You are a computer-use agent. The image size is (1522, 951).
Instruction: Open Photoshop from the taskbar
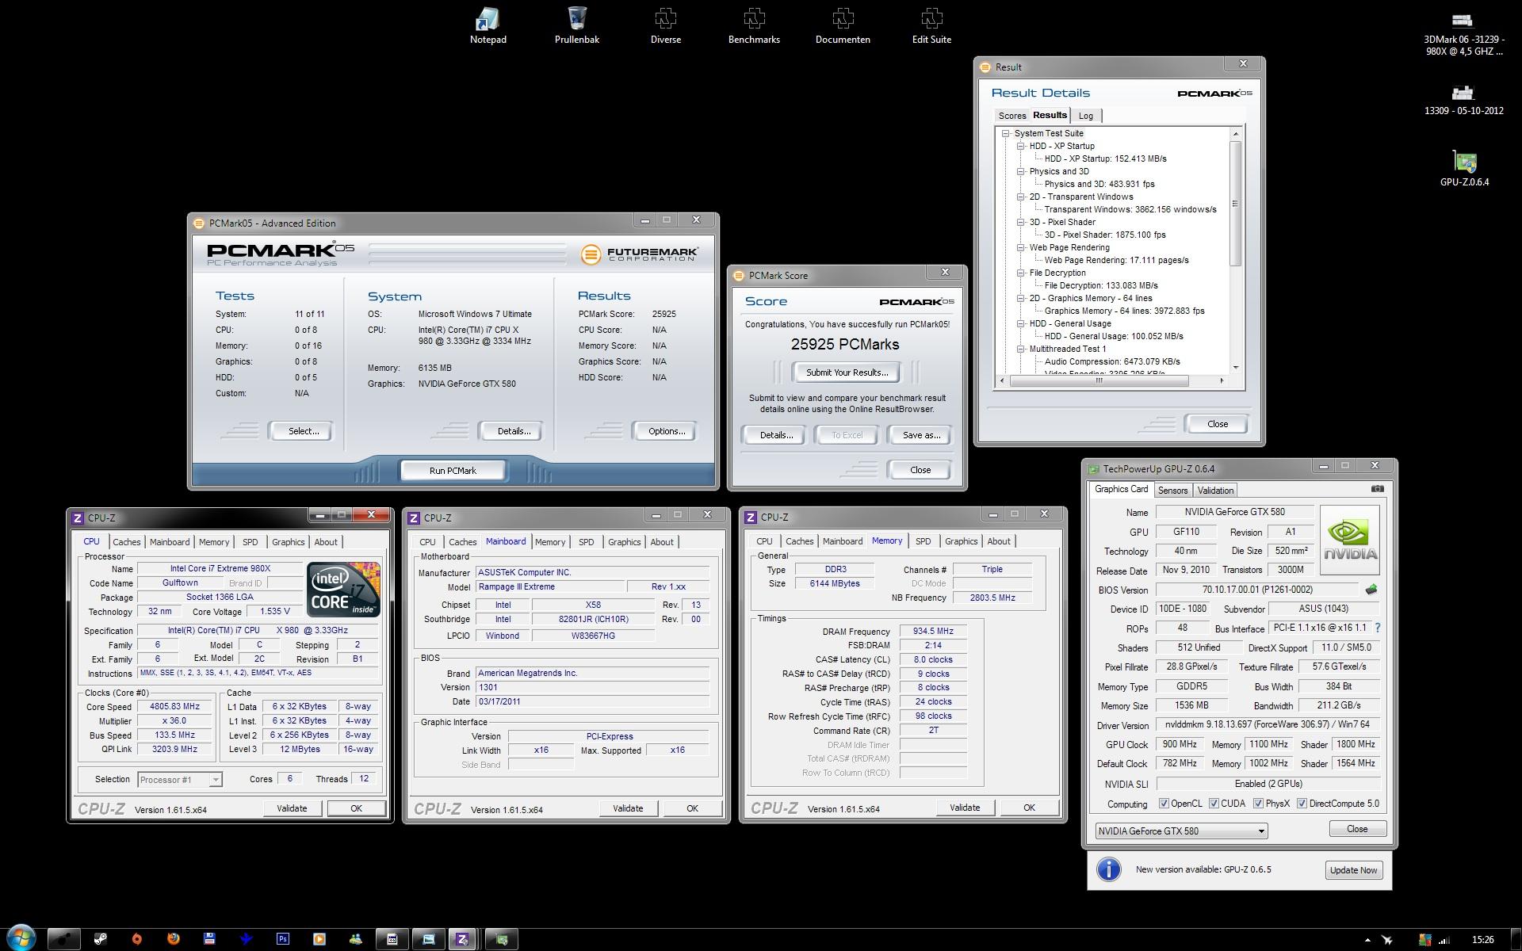(x=283, y=939)
